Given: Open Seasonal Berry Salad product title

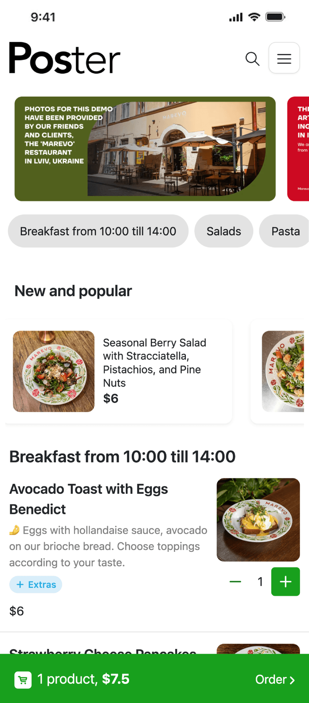Looking at the screenshot, I should (x=154, y=362).
